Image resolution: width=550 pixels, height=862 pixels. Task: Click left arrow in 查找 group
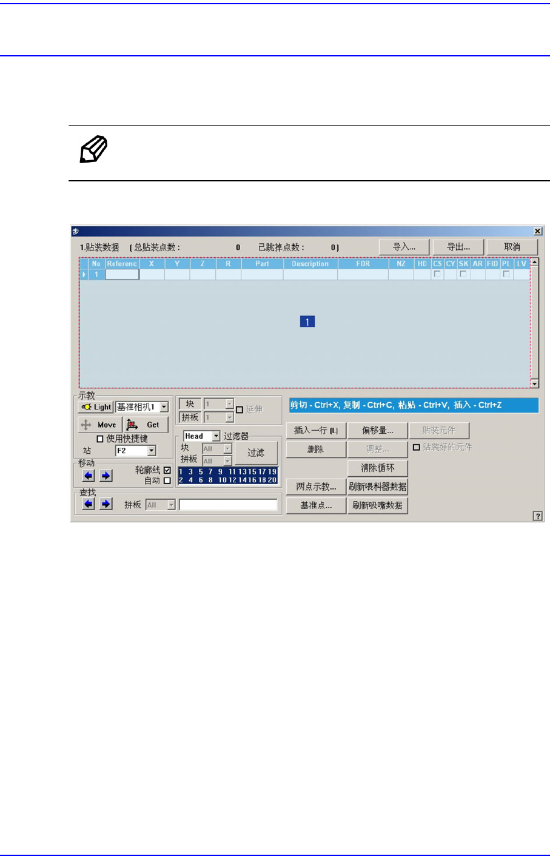[x=89, y=503]
